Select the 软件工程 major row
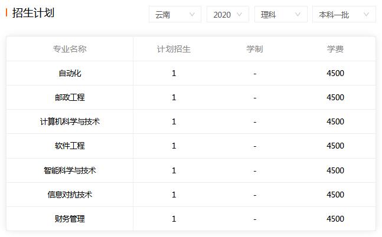Viewport: 382px width, 237px height. tap(191, 146)
